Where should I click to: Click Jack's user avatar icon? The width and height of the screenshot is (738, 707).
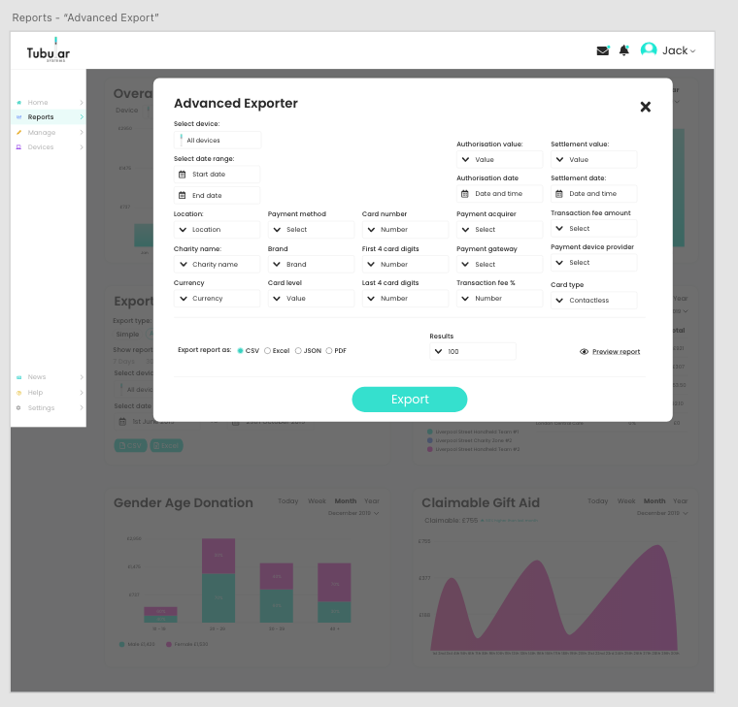point(649,50)
